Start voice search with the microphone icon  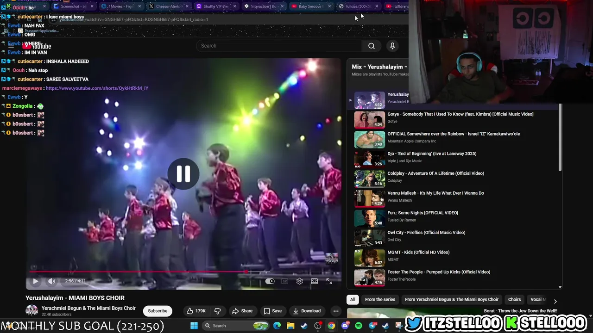point(392,46)
